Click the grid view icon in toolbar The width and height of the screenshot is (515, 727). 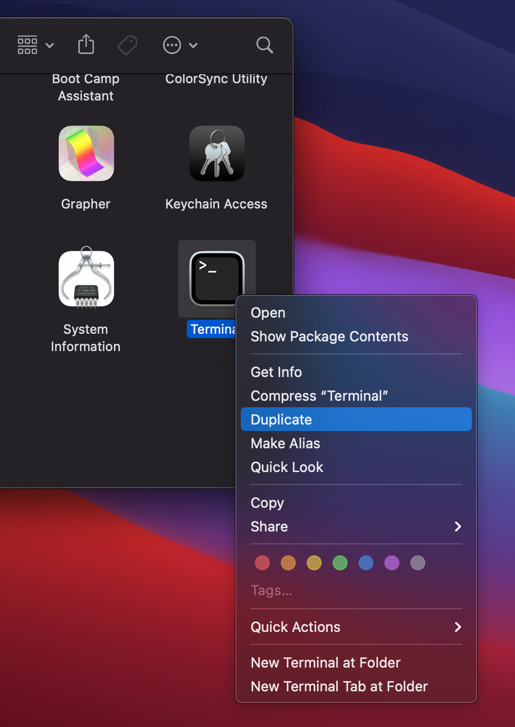click(27, 45)
